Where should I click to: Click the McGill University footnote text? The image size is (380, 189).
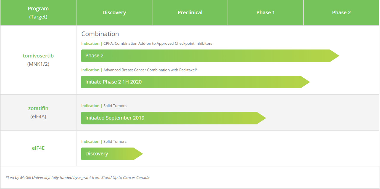point(78,177)
